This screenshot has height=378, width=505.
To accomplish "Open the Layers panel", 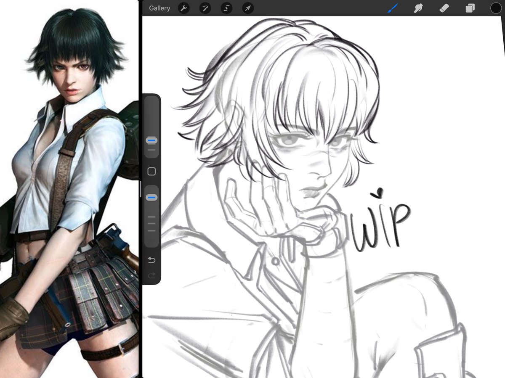I will [x=470, y=8].
